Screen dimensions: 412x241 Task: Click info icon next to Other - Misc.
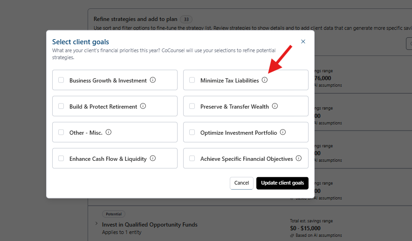(x=109, y=132)
